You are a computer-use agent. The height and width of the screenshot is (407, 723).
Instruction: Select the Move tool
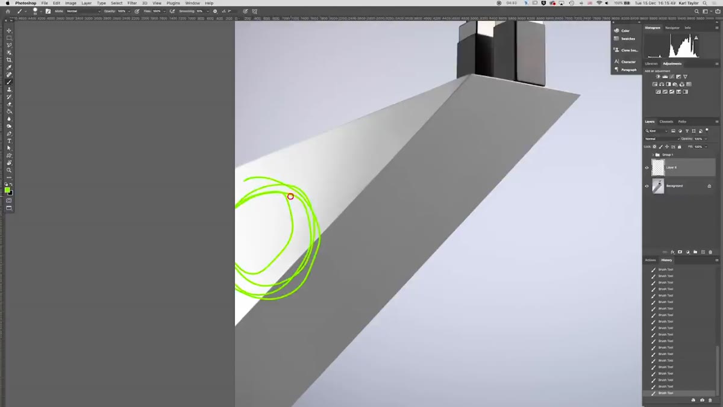point(9,30)
